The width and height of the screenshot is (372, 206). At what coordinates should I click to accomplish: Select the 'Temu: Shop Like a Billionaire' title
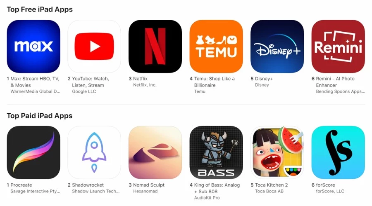(x=215, y=82)
